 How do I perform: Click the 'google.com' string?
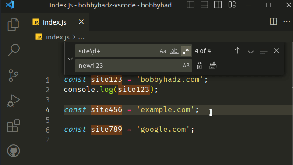coord(163,130)
